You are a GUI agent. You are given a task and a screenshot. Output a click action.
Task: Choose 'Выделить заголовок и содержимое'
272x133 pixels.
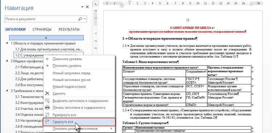point(79,101)
